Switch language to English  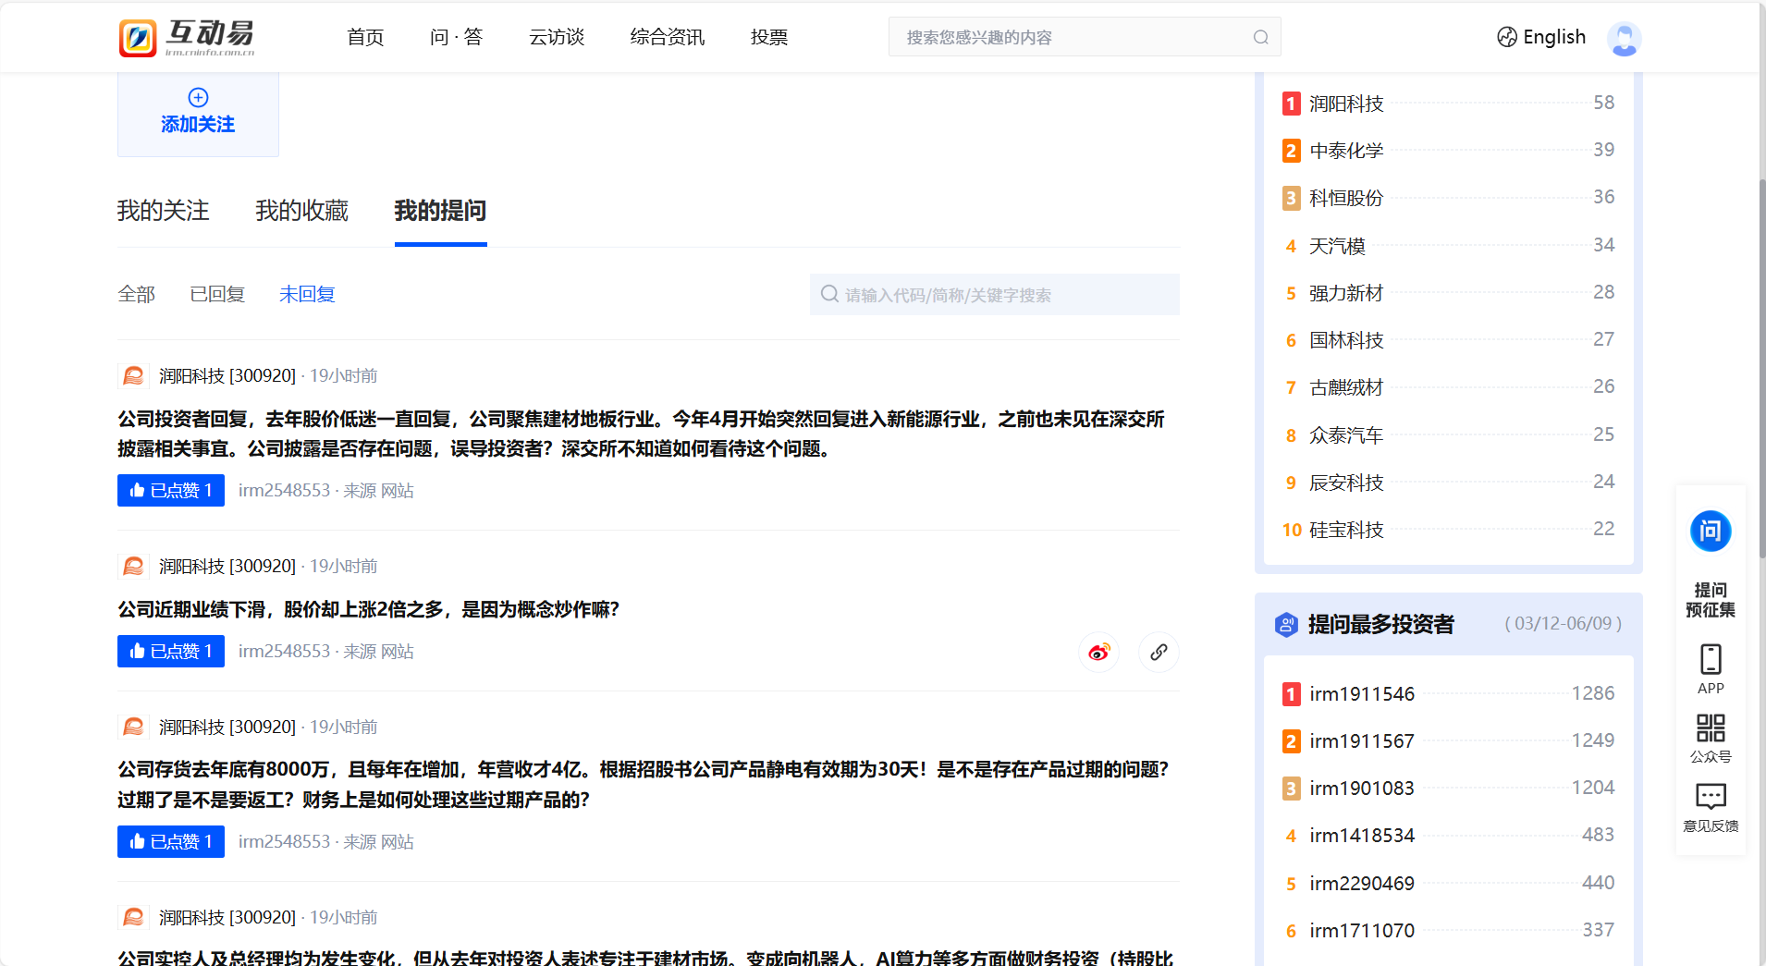point(1554,37)
